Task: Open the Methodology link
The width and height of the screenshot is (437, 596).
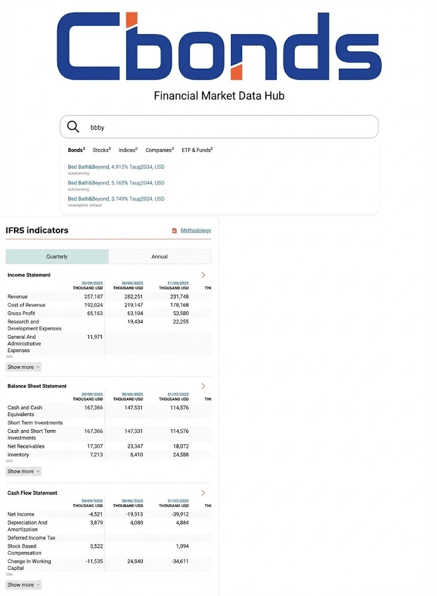Action: pyautogui.click(x=196, y=230)
